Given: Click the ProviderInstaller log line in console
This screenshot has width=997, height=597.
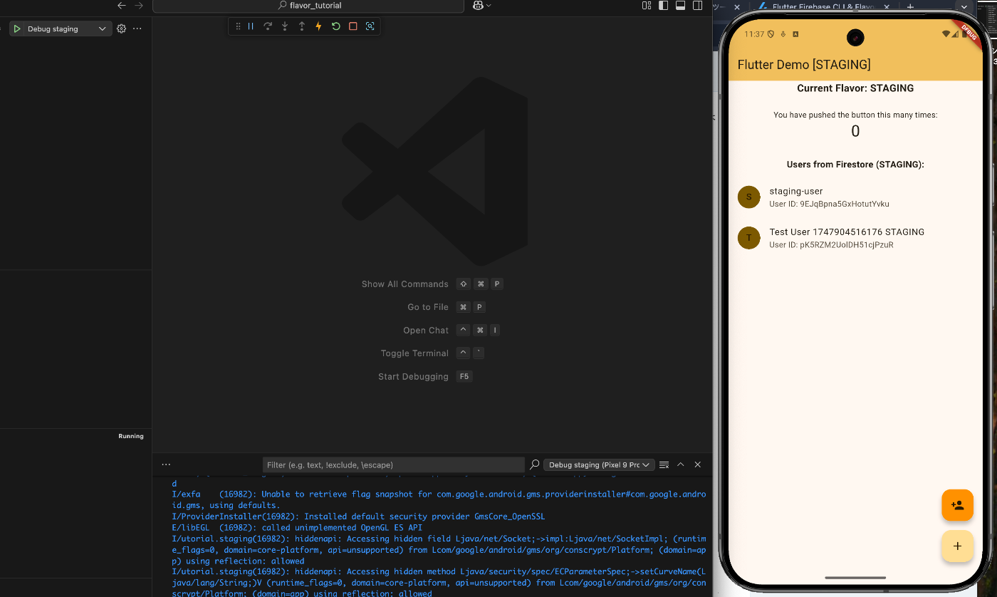Looking at the screenshot, I should coord(358,516).
